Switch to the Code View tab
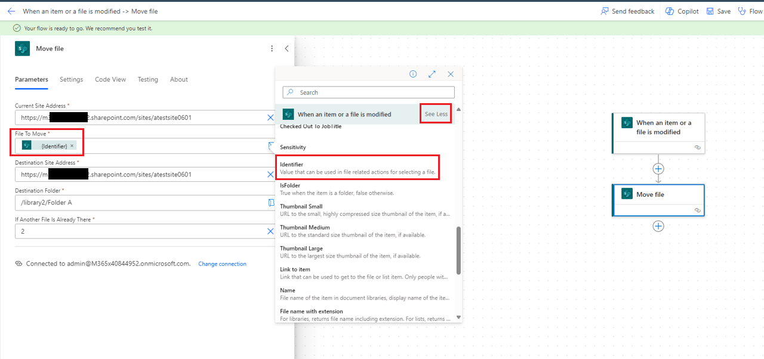Viewport: 764px width, 359px height. click(x=110, y=79)
